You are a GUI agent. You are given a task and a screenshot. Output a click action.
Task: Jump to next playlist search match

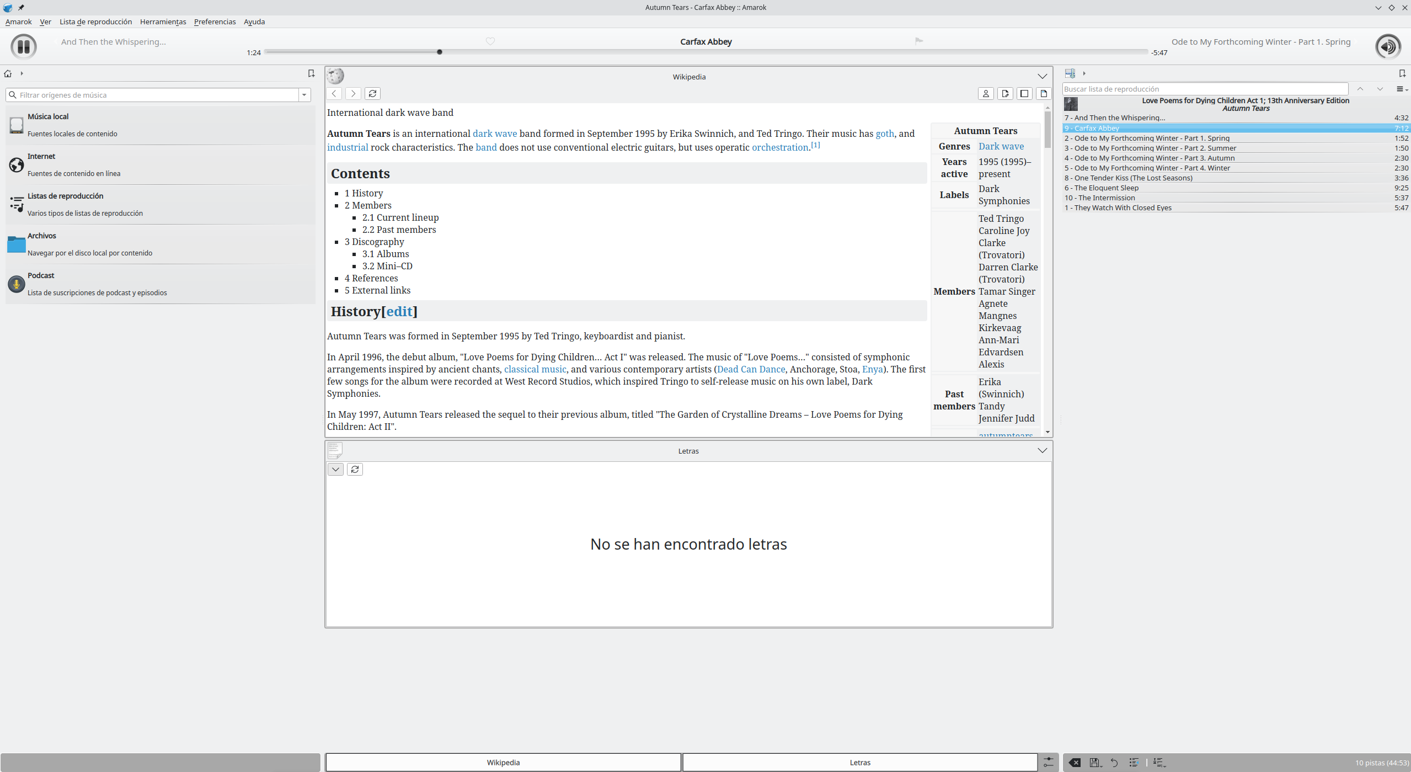1380,89
